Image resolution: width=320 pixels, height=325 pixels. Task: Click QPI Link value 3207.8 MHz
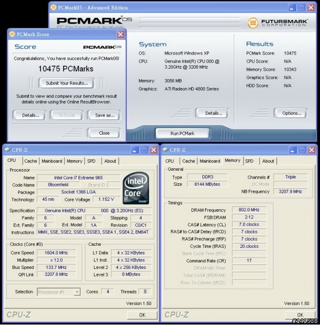coord(56,274)
